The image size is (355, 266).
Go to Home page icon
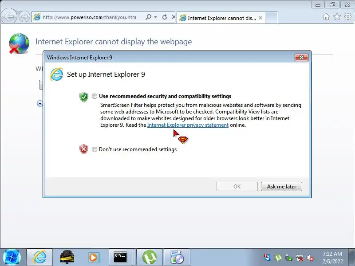pos(326,17)
